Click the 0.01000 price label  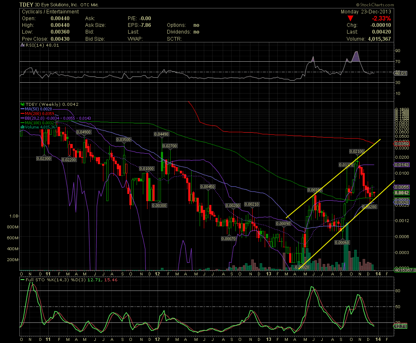(147, 169)
